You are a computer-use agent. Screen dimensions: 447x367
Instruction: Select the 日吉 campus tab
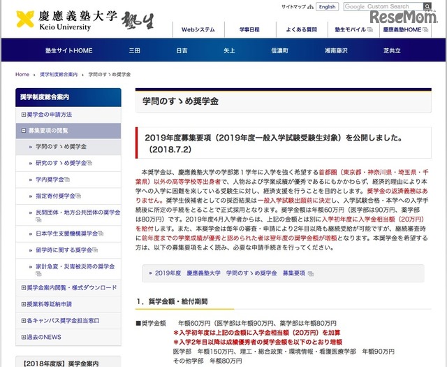[182, 50]
